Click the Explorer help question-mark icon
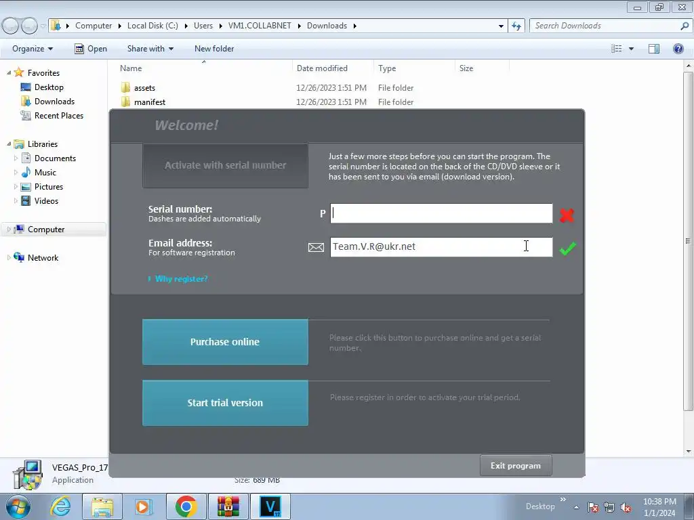The width and height of the screenshot is (694, 520). [x=678, y=49]
